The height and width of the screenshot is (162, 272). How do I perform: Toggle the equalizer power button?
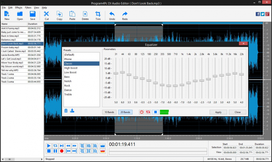click(x=141, y=112)
